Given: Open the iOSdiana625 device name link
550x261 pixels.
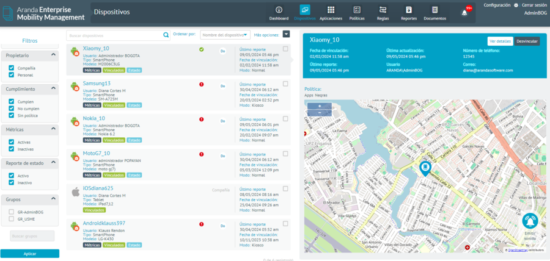Looking at the screenshot, I should click(x=98, y=188).
